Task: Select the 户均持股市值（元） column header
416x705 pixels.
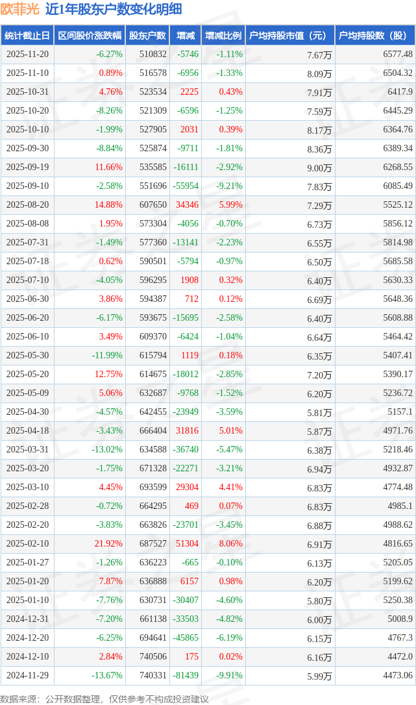Action: (288, 36)
